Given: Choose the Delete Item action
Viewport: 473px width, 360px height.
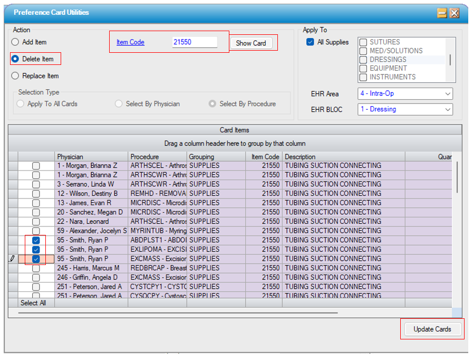Looking at the screenshot, I should coord(15,59).
